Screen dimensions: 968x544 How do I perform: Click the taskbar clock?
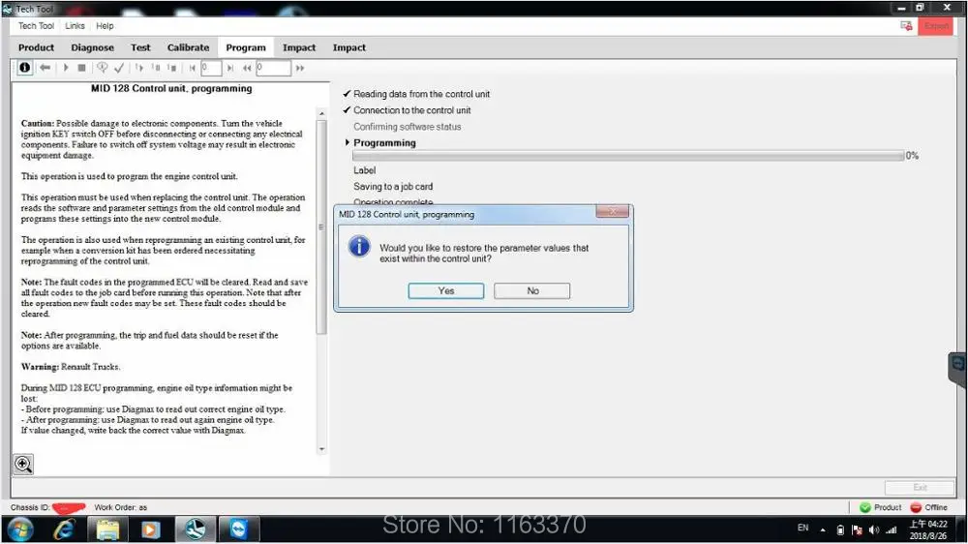928,529
